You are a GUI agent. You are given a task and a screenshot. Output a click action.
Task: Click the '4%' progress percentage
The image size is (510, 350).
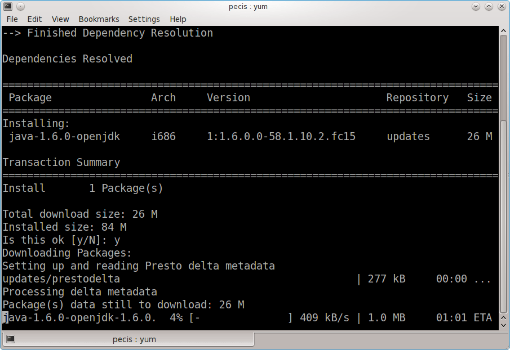176,317
